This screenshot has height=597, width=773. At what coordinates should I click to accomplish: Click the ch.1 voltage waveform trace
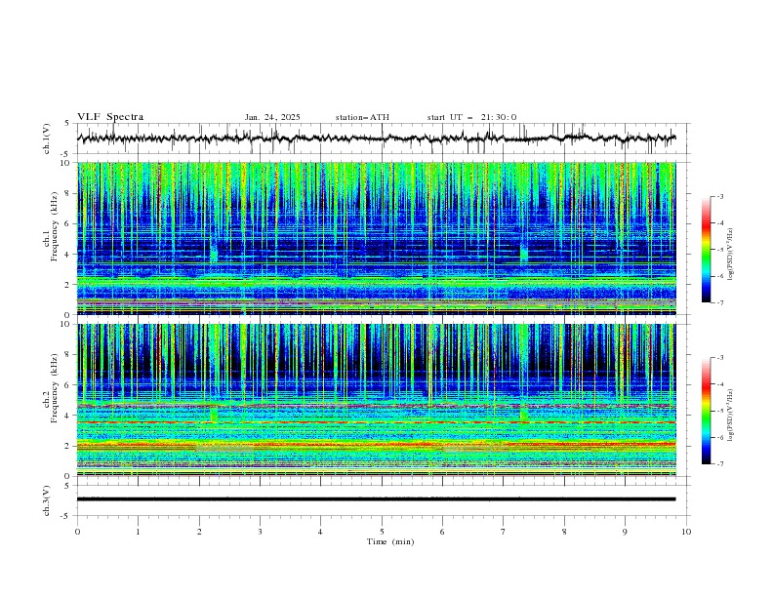point(376,139)
